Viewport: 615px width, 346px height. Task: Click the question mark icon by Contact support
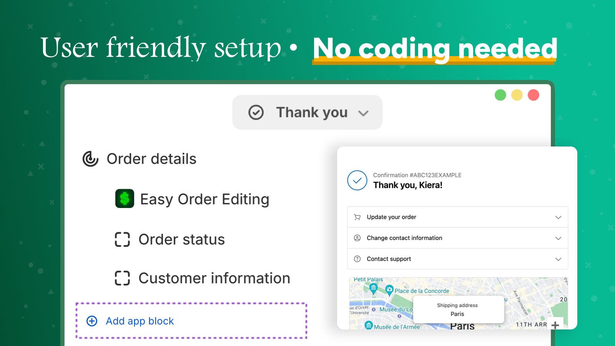[357, 259]
